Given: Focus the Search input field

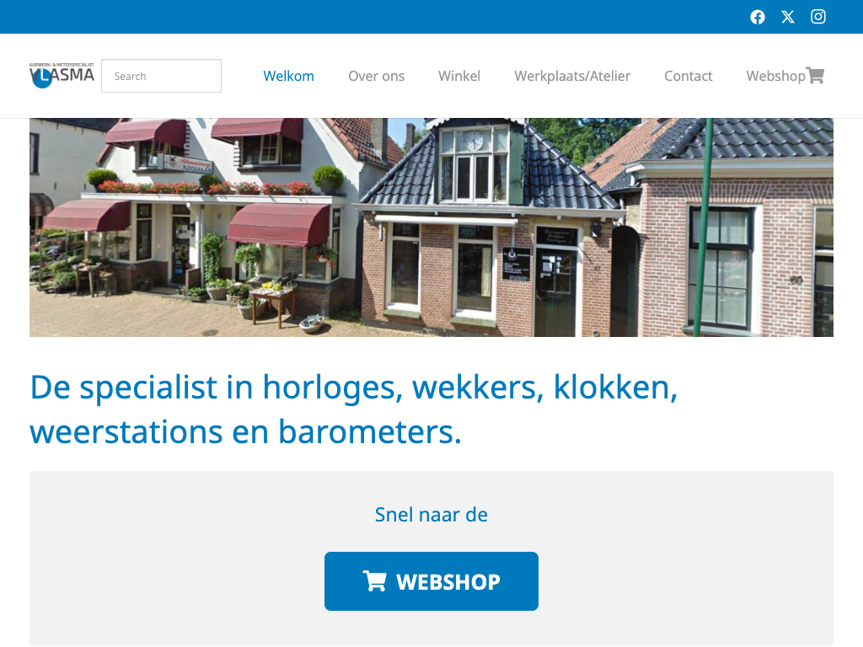Looking at the screenshot, I should point(161,76).
